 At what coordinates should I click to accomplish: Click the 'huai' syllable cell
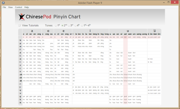click(x=125, y=103)
